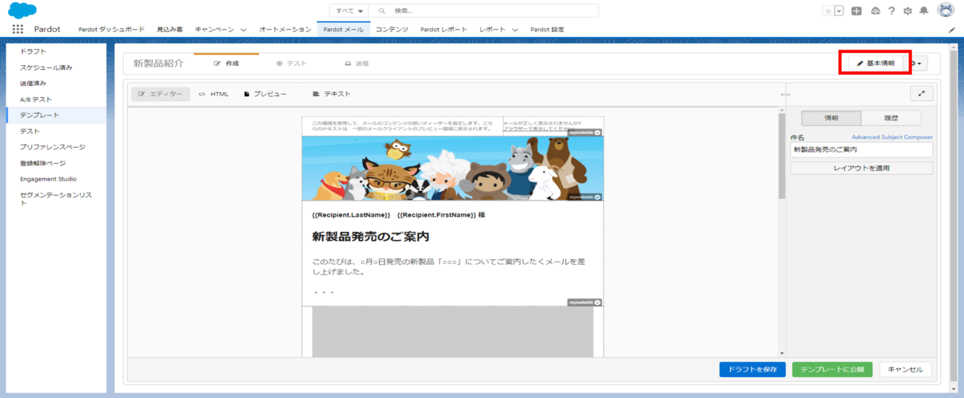
Task: Click テンプレートに公開 button
Action: point(832,370)
